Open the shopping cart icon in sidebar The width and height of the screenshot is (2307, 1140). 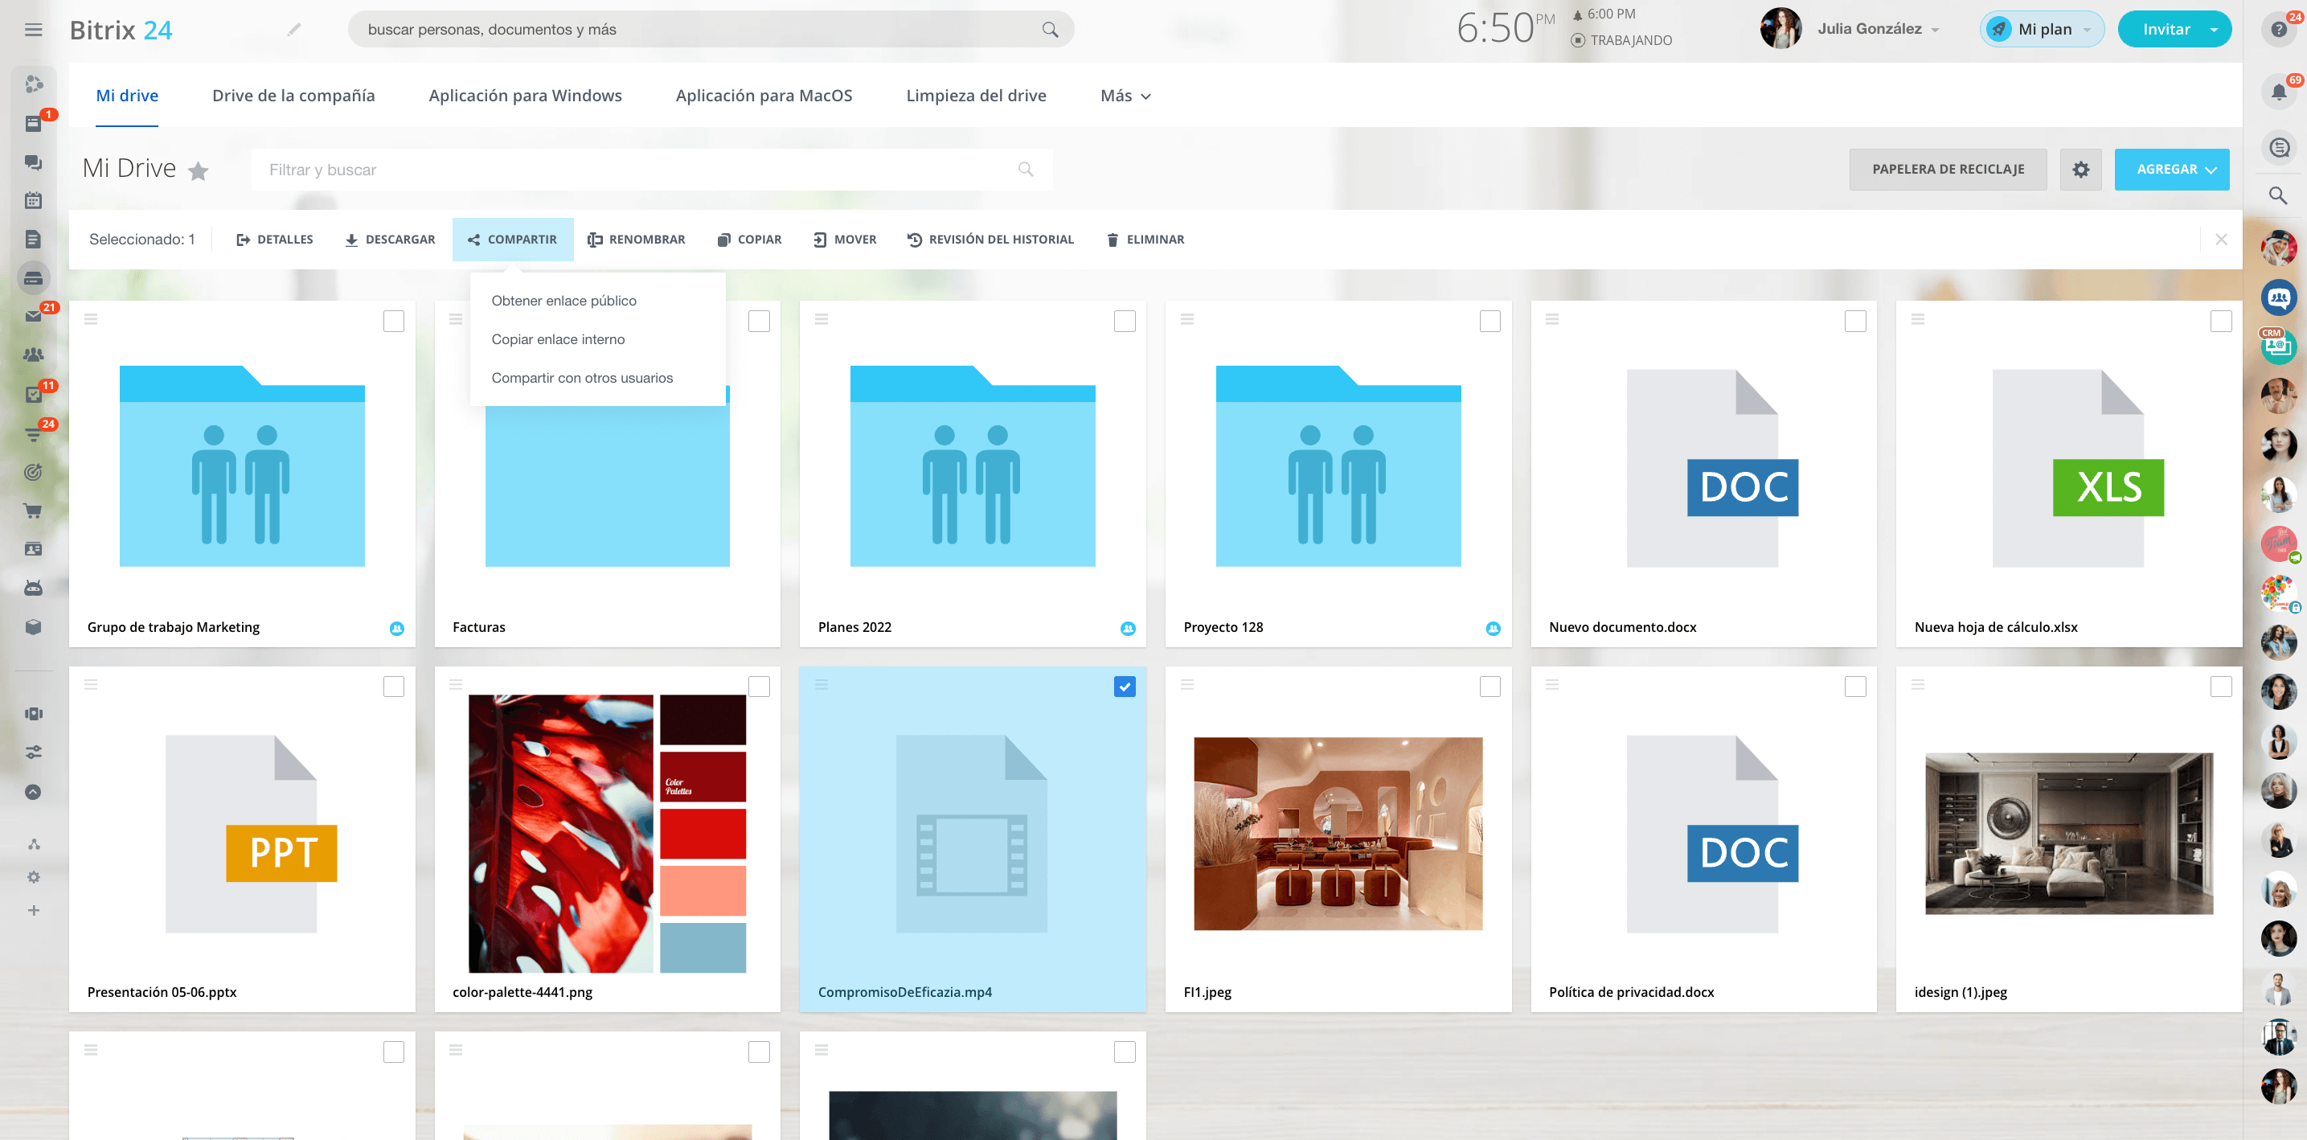(33, 511)
